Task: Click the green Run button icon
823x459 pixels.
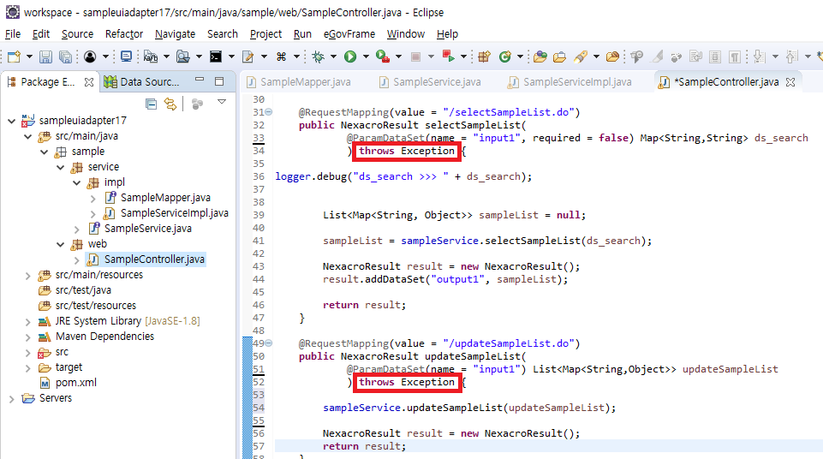Action: [350, 57]
